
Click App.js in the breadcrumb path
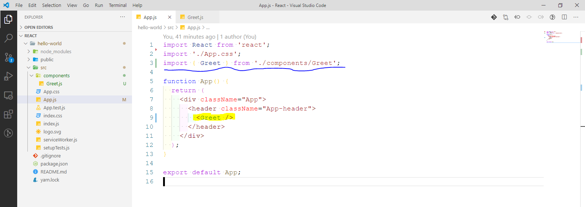coord(194,28)
